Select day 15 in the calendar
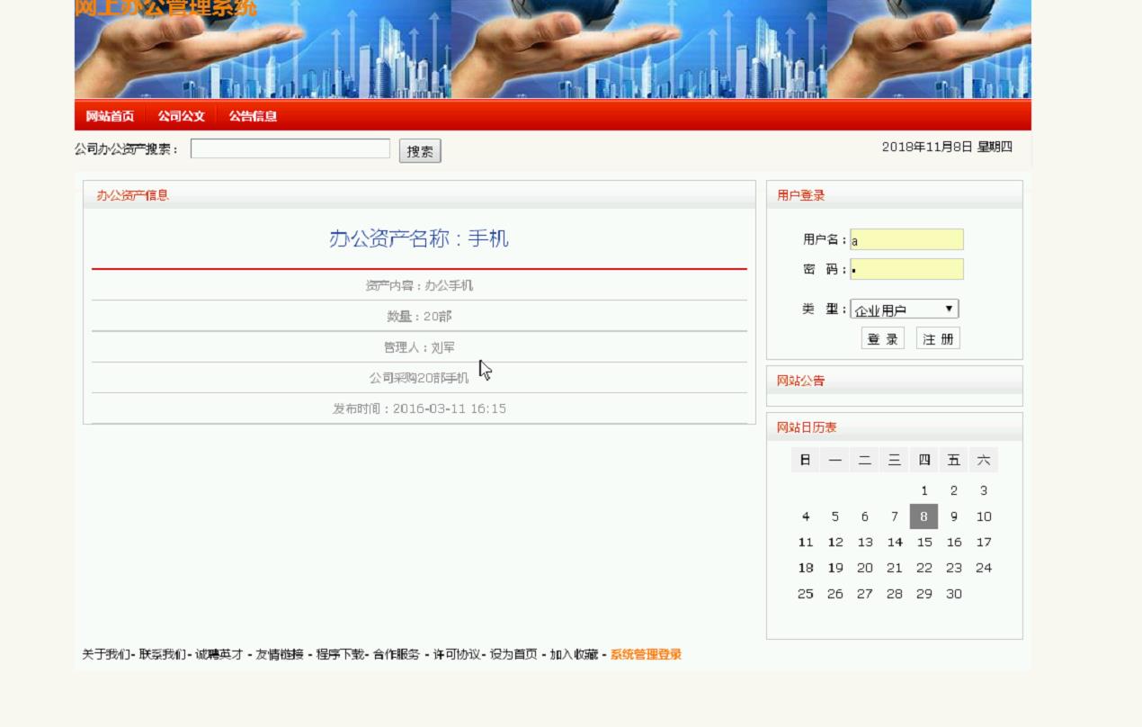Image resolution: width=1142 pixels, height=727 pixels. (923, 542)
